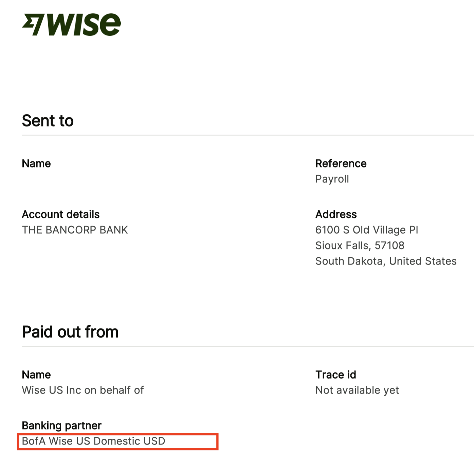Select the "Sent to" section heading
The height and width of the screenshot is (474, 474).
pyautogui.click(x=48, y=121)
